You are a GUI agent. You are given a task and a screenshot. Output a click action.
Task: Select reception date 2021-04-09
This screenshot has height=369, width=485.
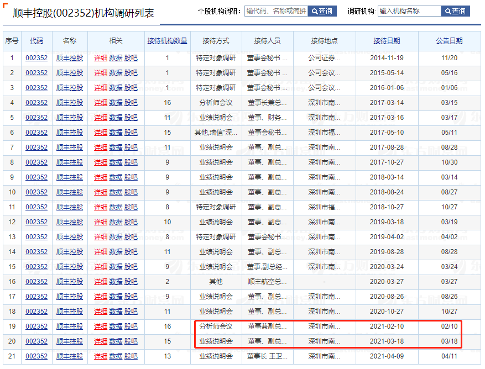(387, 356)
